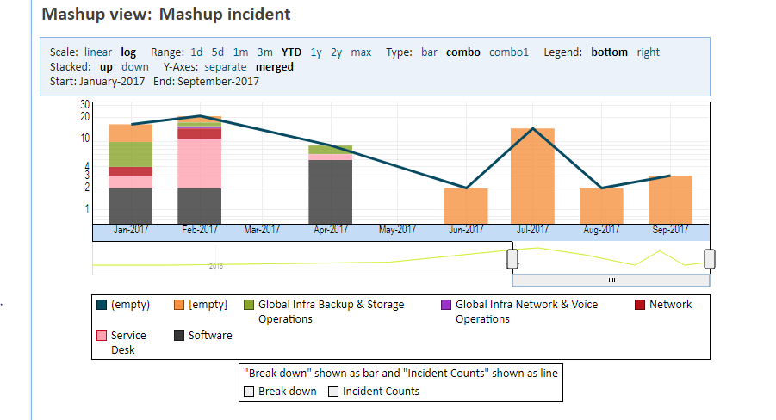Screen dimensions: 776x420
Task: Select the 1y range option
Action: coord(317,52)
